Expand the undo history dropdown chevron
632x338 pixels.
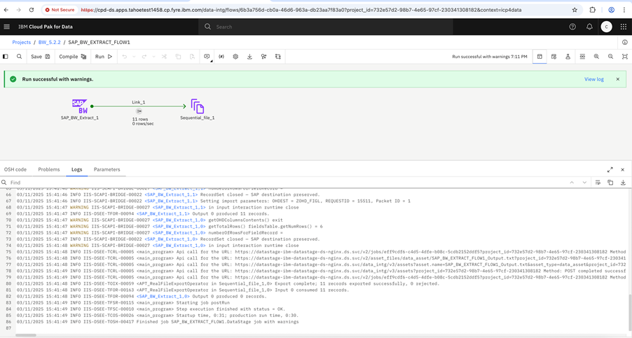134,57
